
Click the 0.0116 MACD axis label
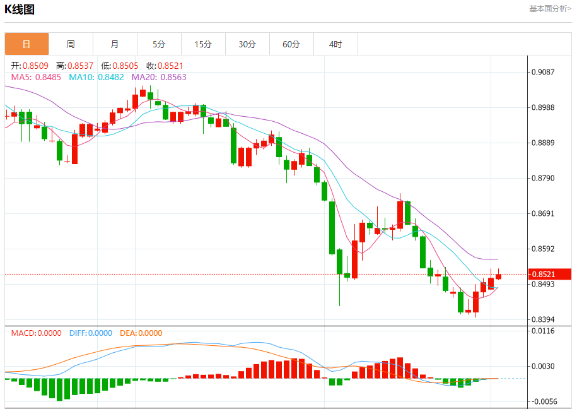point(543,331)
